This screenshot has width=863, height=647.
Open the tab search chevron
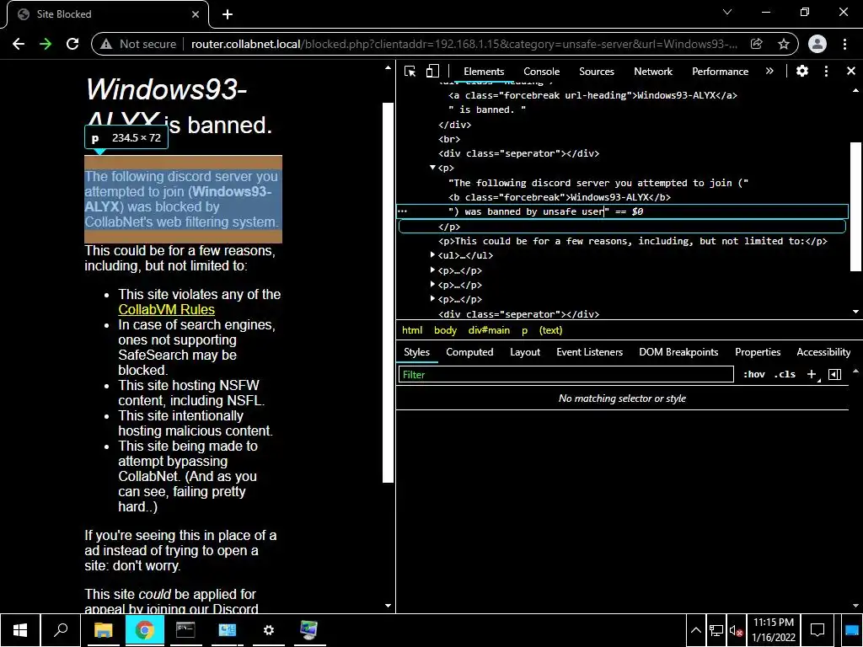(x=727, y=12)
